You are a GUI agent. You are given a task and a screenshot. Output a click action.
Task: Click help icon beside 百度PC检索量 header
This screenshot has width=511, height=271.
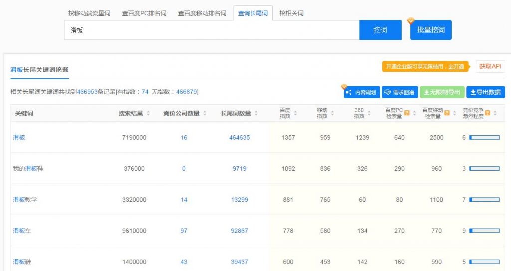[x=407, y=113]
